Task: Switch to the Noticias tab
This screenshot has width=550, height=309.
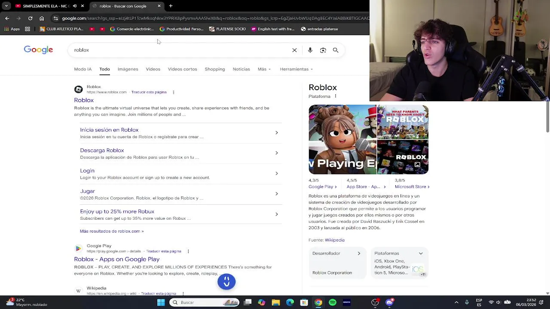Action: coord(241,69)
